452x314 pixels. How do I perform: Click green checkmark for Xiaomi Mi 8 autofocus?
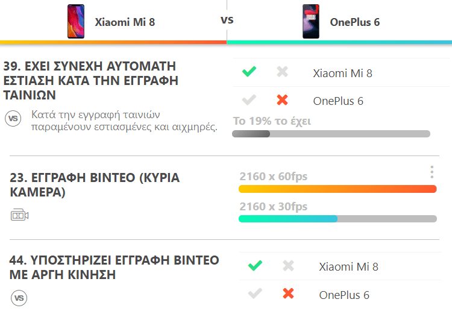[x=249, y=72]
